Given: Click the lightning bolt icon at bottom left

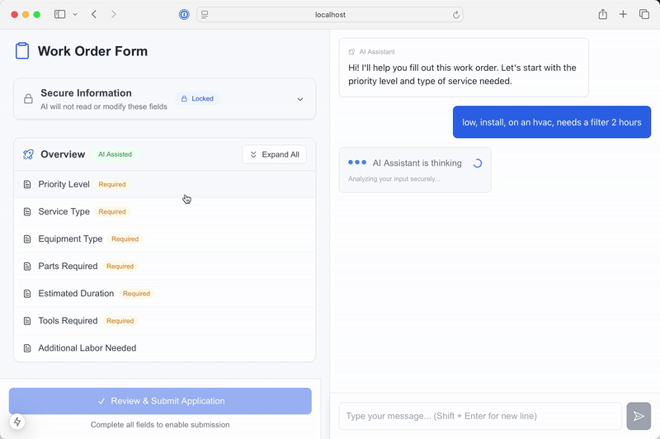Looking at the screenshot, I should (17, 422).
